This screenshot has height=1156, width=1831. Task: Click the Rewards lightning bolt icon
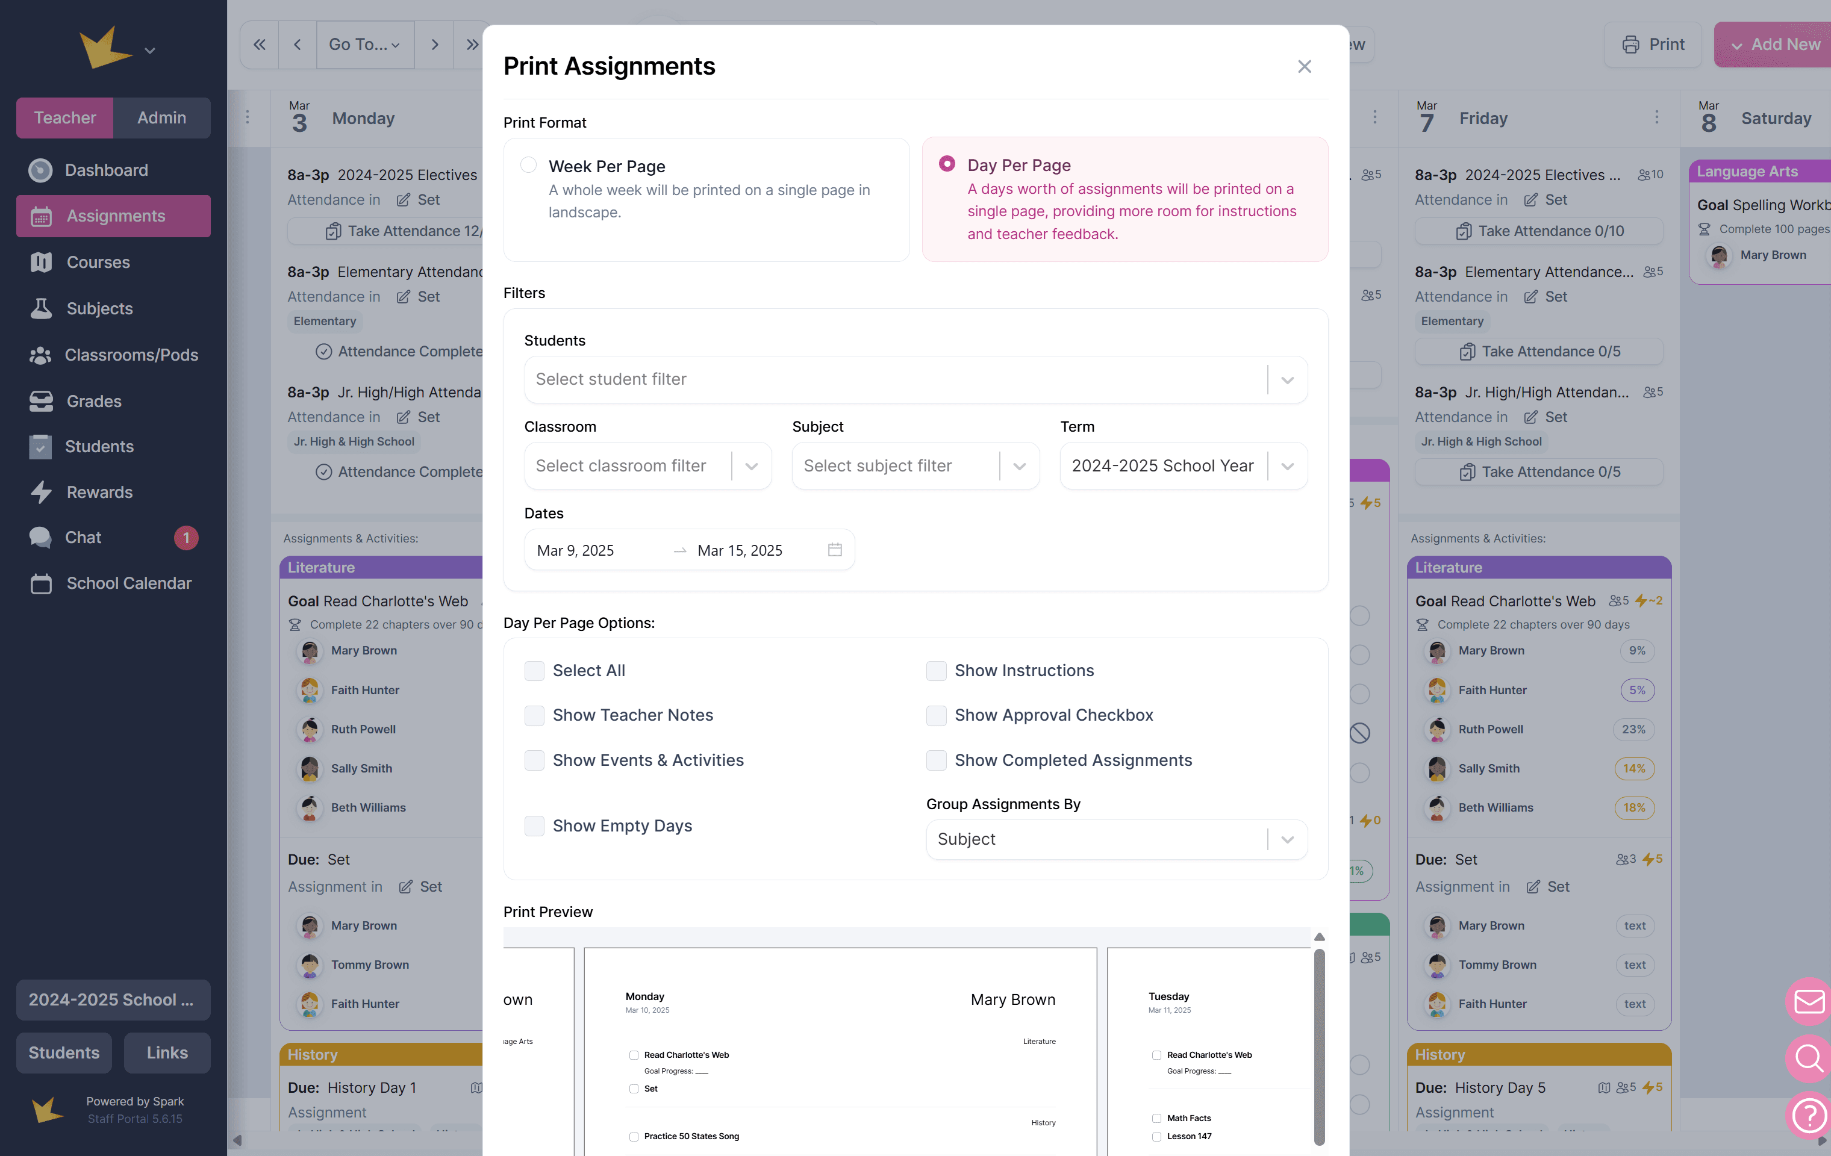coord(41,493)
